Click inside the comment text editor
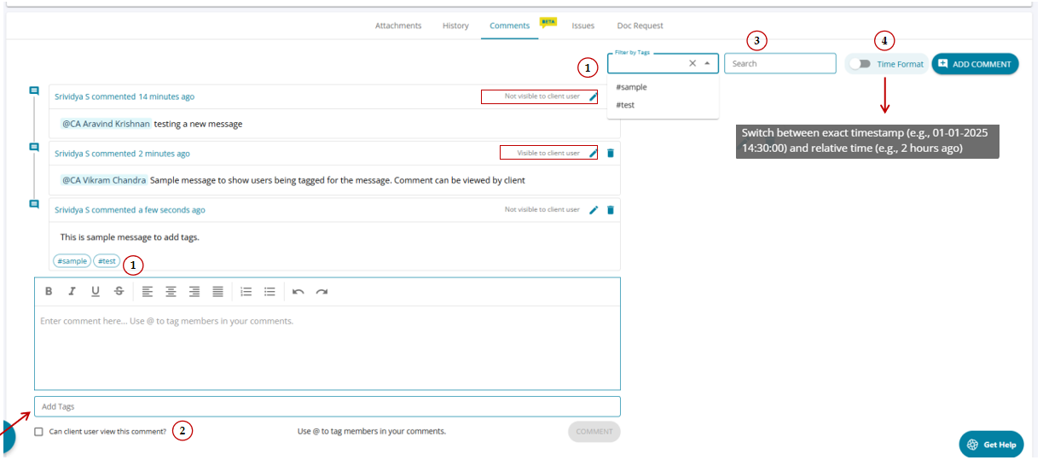 pyautogui.click(x=327, y=347)
